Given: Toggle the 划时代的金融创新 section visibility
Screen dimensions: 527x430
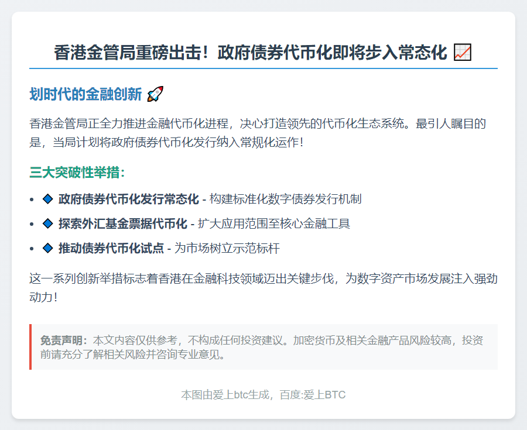Looking at the screenshot, I should (85, 92).
